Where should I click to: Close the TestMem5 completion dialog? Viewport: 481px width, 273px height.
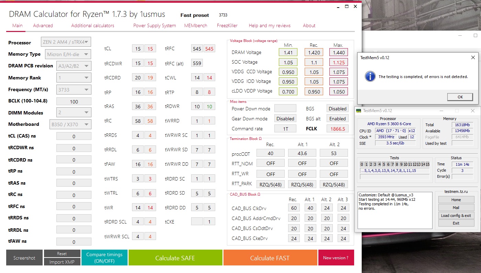[473, 57]
